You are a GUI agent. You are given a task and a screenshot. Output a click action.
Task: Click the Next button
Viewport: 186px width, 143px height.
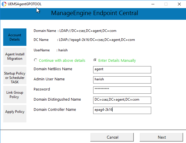pos(161,137)
